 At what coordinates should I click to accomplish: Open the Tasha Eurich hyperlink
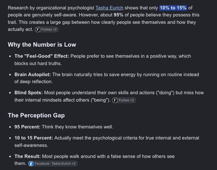pos(109,8)
